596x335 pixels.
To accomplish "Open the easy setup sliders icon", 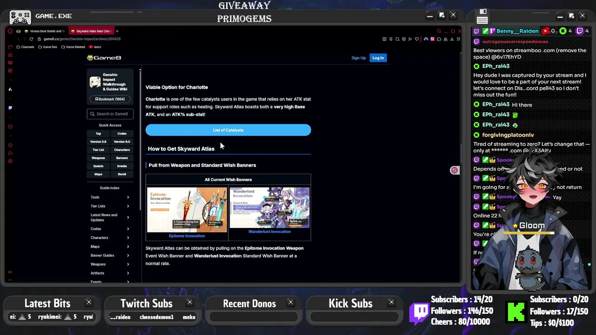I will [458, 39].
